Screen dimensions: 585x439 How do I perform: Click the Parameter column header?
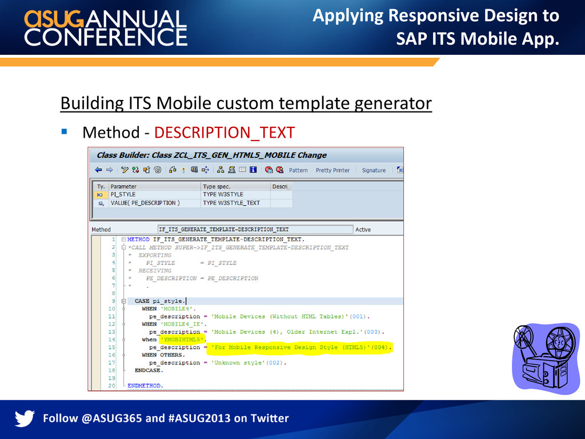click(154, 186)
